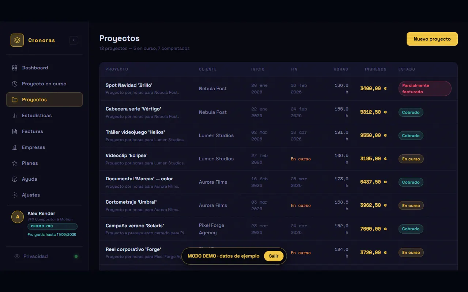Screen dimensions: 468x292
Task: Click the gear icon for Ajustes
Action: point(15,195)
